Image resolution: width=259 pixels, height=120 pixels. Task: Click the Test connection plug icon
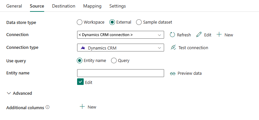point(173,48)
